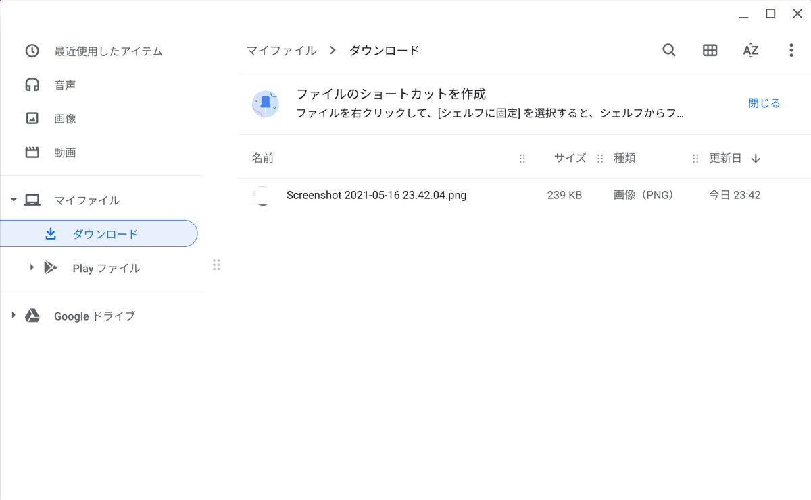Viewport: 811px width, 500px height.
Task: Select マイファイル in the breadcrumb path
Action: (281, 50)
